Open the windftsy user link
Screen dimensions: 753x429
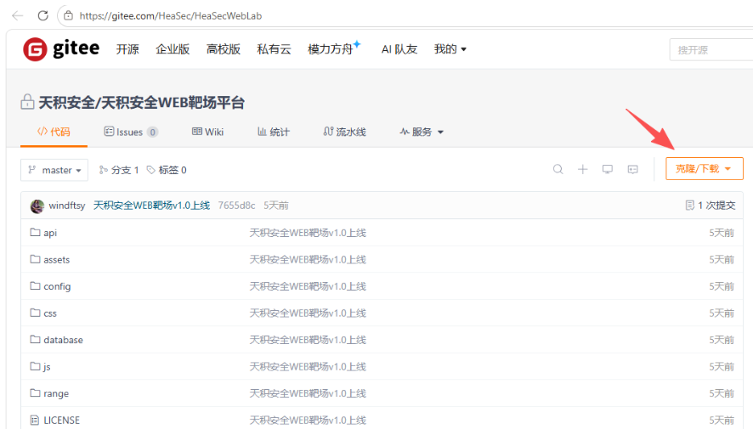pyautogui.click(x=67, y=206)
